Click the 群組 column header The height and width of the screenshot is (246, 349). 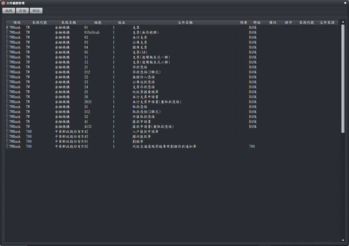click(x=257, y=22)
